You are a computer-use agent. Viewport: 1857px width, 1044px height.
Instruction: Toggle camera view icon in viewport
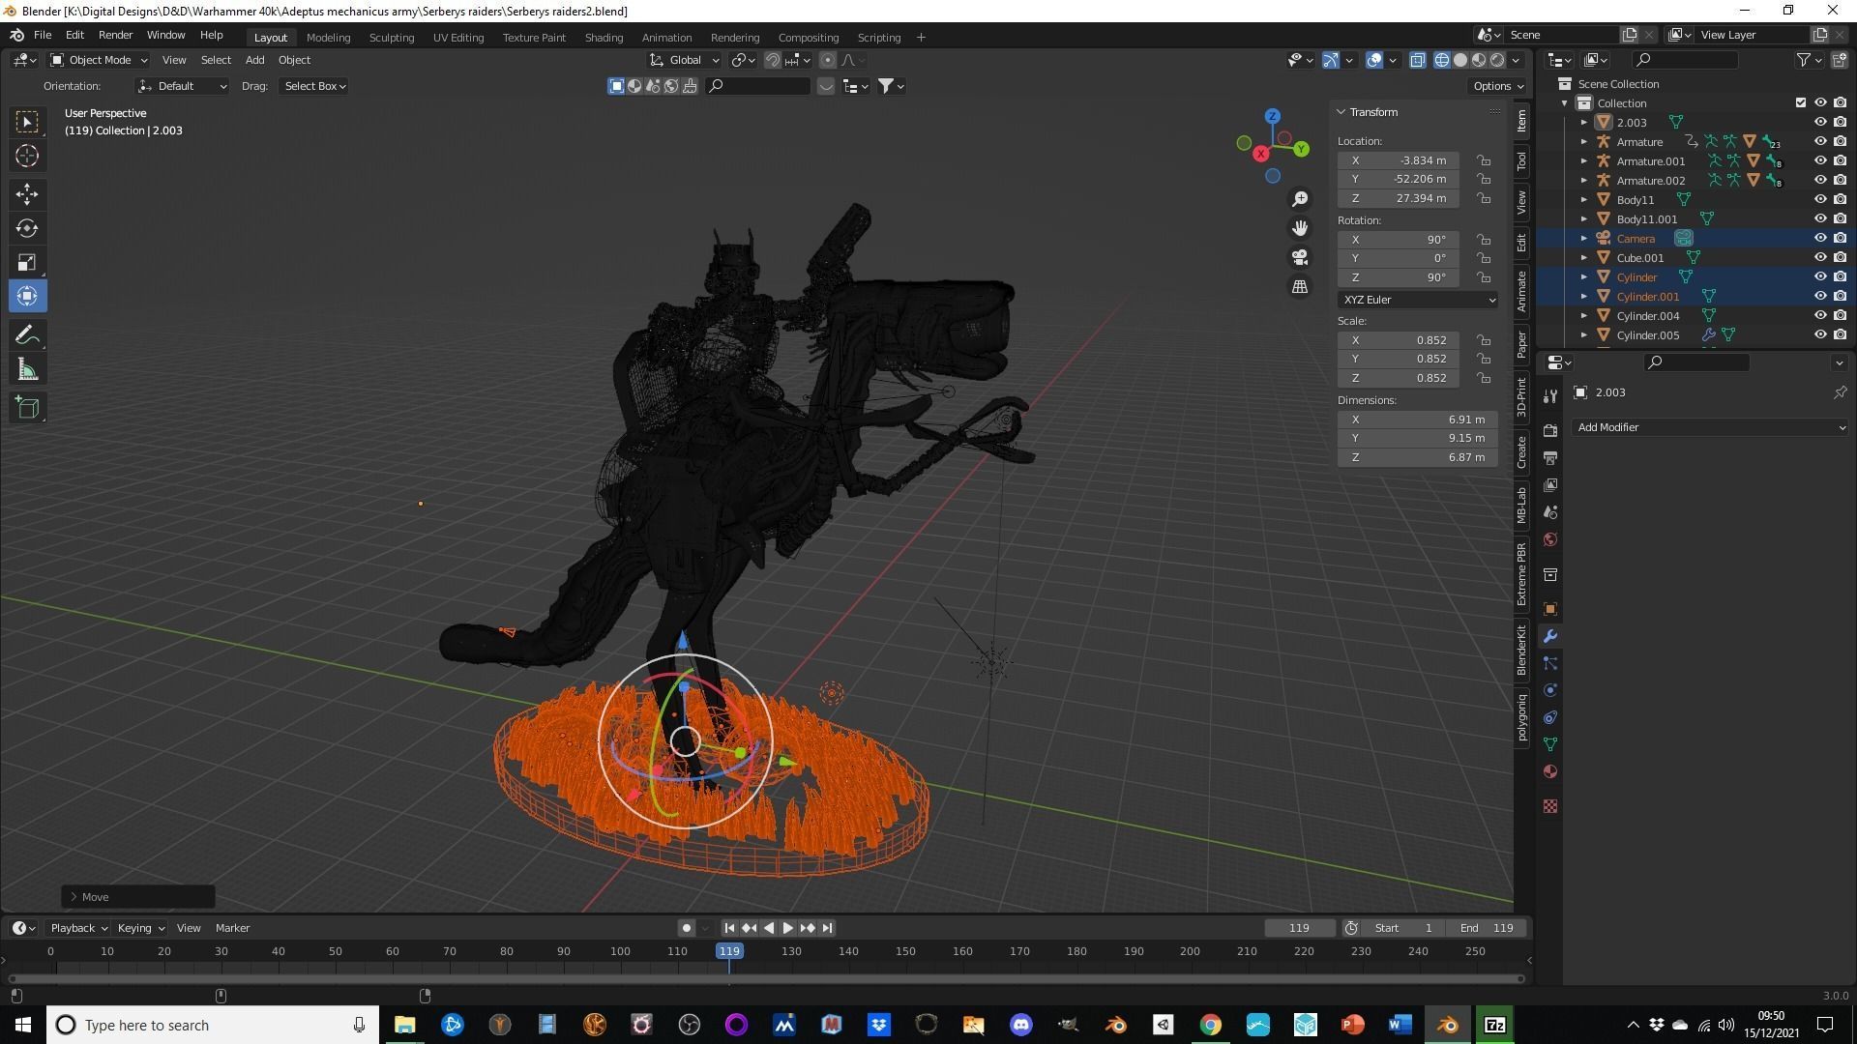coord(1300,257)
